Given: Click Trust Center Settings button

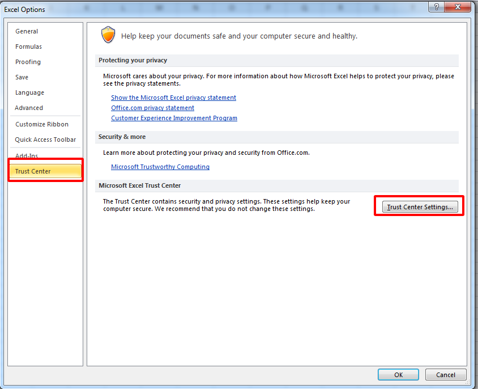Looking at the screenshot, I should tap(420, 207).
